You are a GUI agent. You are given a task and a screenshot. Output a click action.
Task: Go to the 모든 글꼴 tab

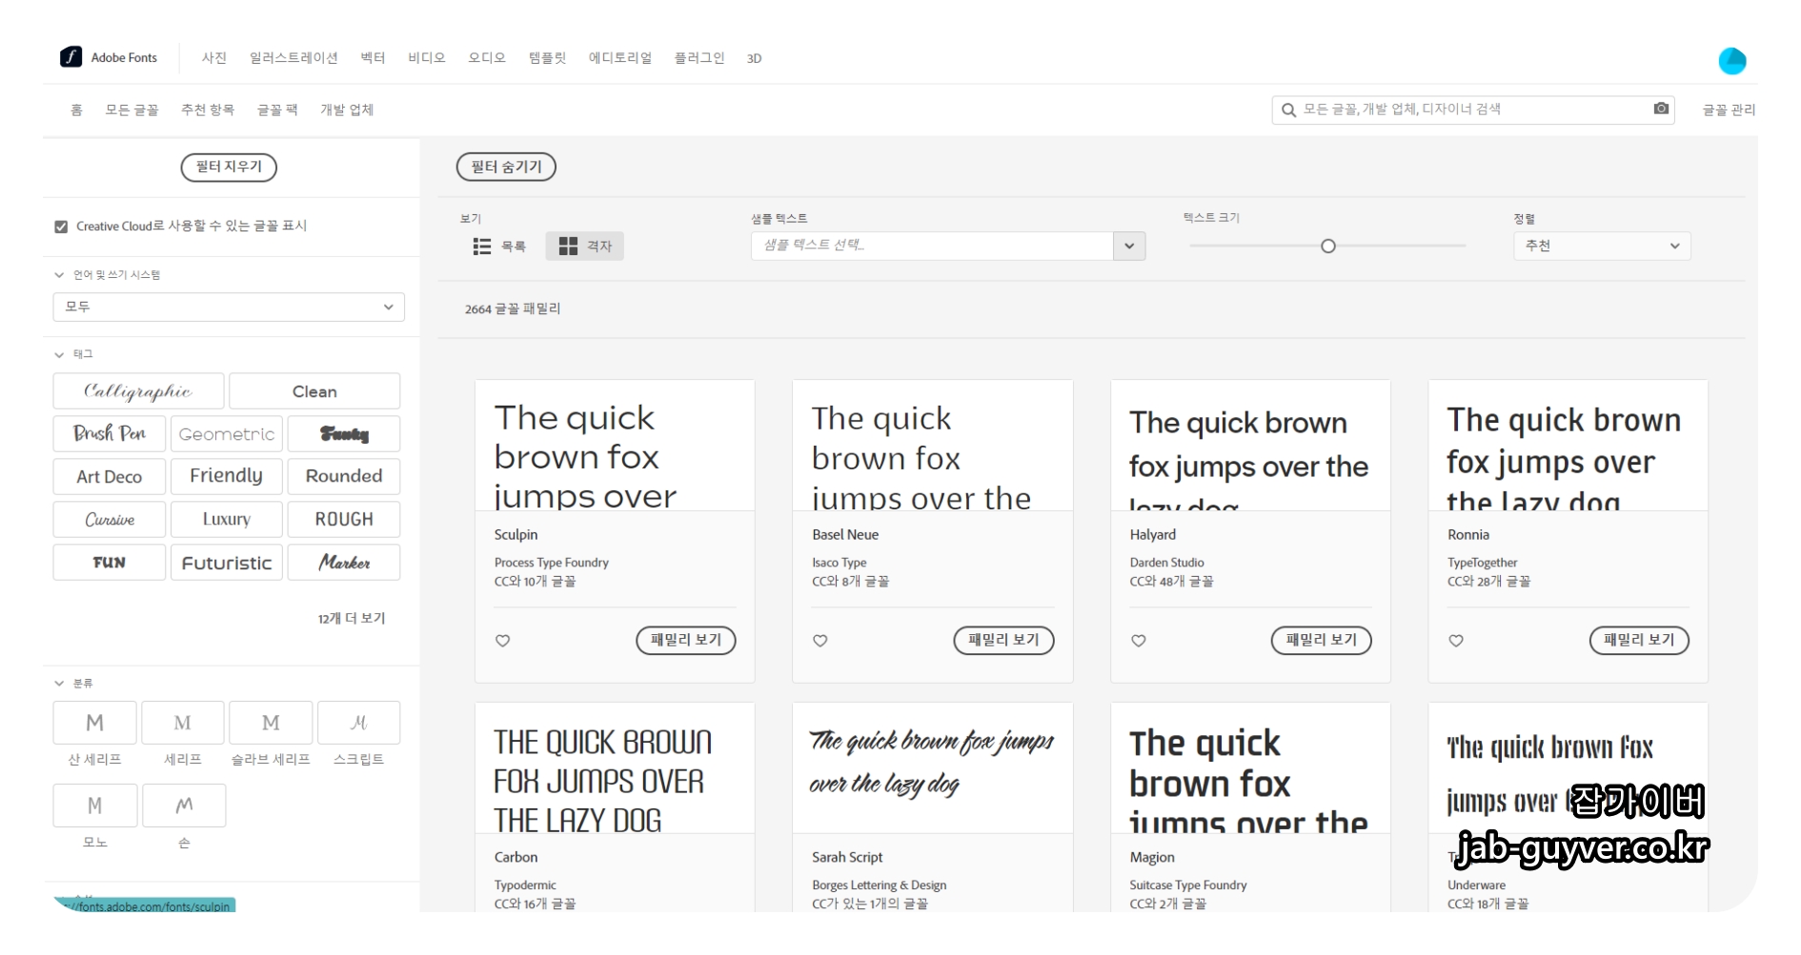coord(132,110)
